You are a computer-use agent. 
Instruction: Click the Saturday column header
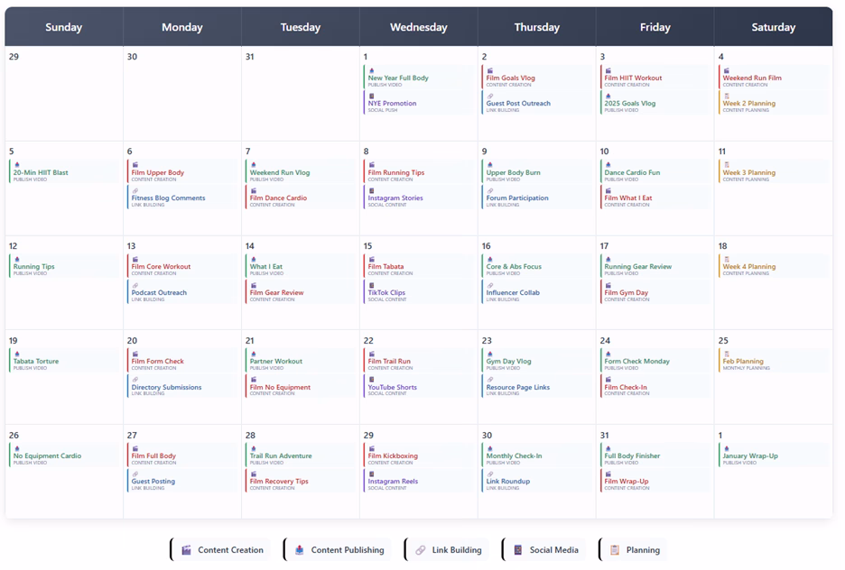coord(774,27)
